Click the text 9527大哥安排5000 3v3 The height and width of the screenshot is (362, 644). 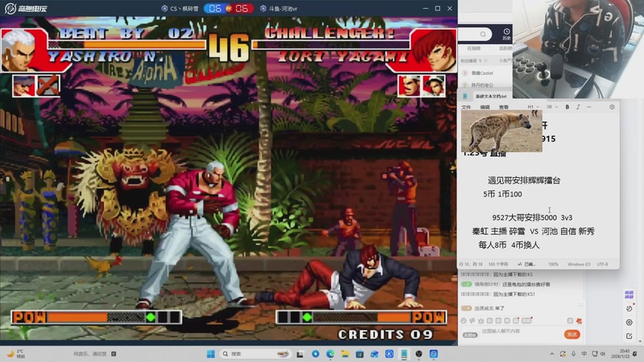532,217
